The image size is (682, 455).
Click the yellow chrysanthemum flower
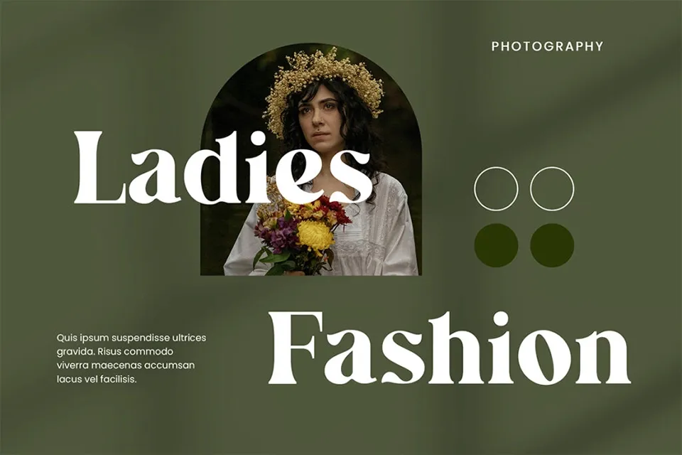point(315,237)
